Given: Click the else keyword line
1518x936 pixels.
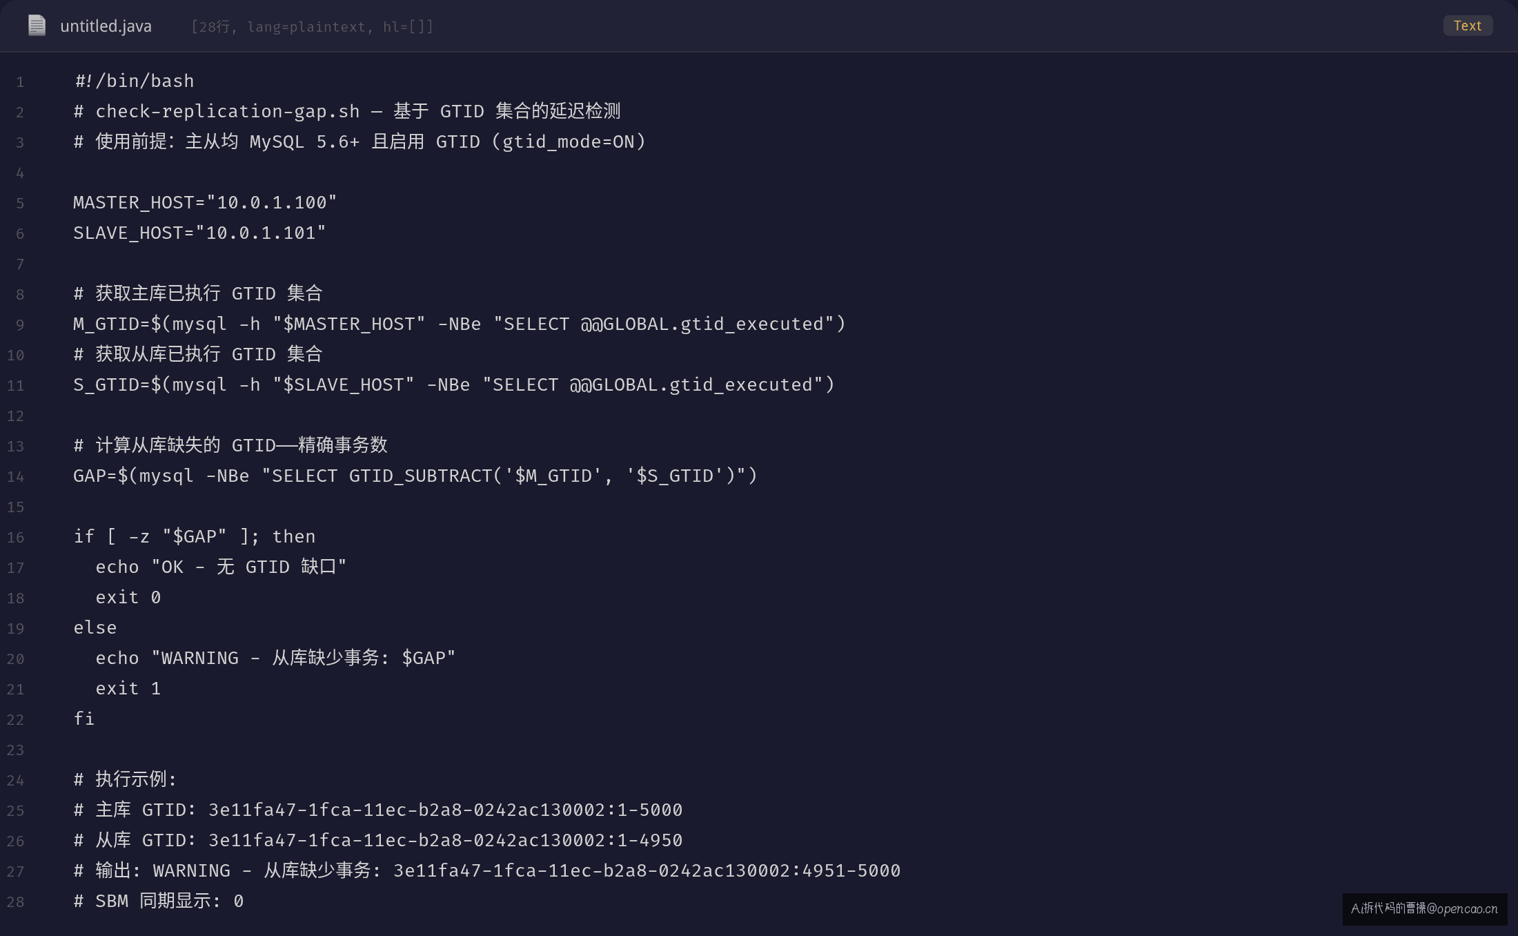Looking at the screenshot, I should point(95,628).
